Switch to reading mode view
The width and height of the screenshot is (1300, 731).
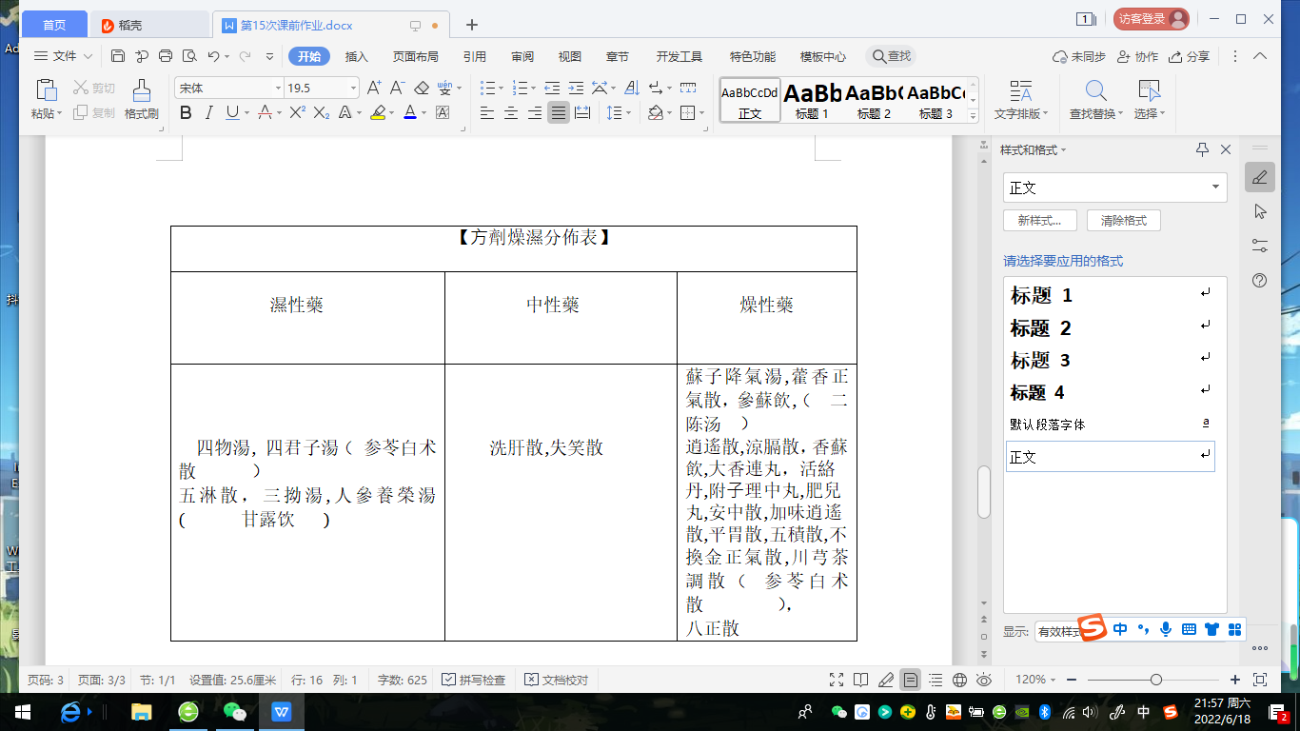click(x=861, y=680)
